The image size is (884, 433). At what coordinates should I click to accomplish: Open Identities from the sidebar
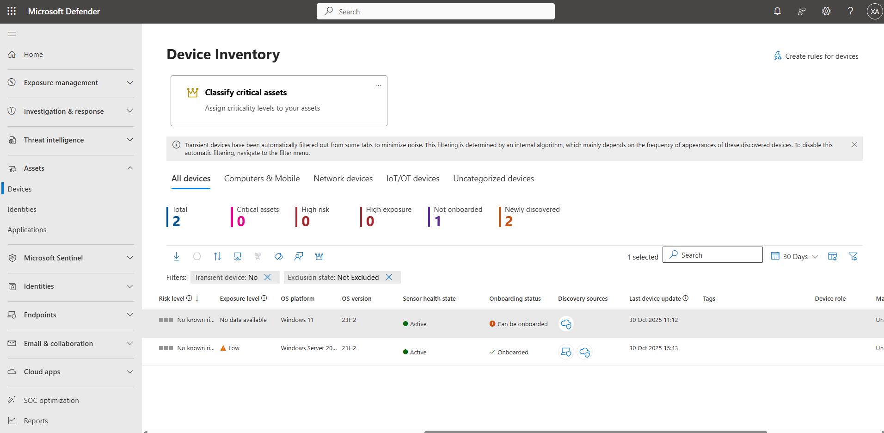pyautogui.click(x=22, y=209)
